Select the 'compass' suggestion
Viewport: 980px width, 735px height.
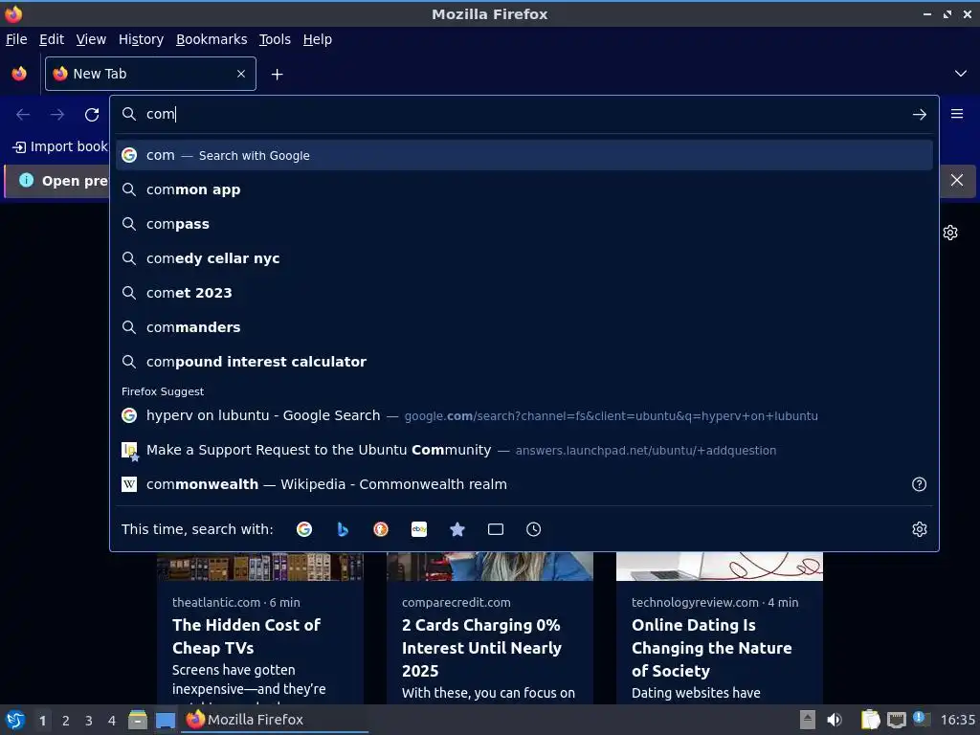(524, 224)
